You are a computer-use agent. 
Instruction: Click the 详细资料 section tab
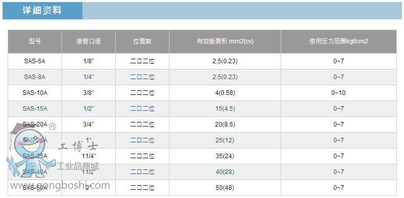click(x=42, y=11)
